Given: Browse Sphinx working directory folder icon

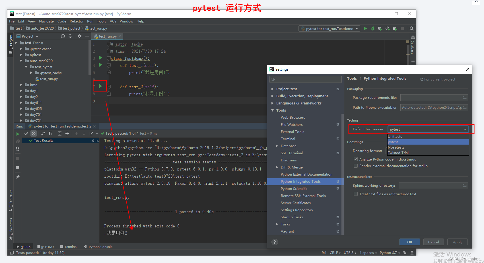Looking at the screenshot, I should (465, 186).
